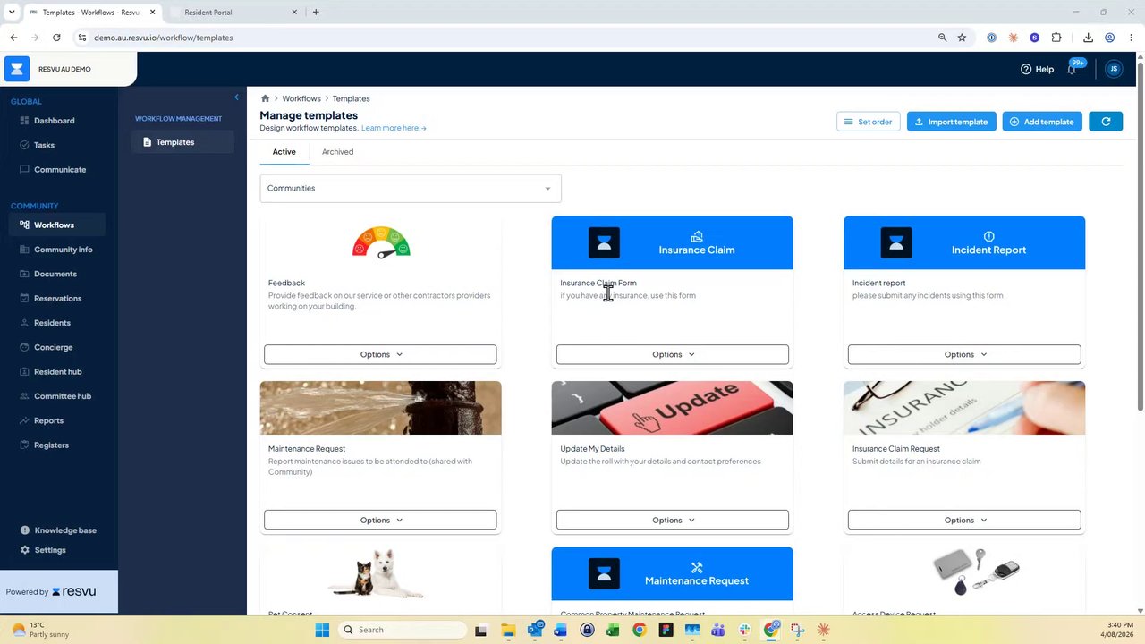Screen dimensions: 1145x644
Task: Open the Dashboard sidebar item
Action: (54, 121)
